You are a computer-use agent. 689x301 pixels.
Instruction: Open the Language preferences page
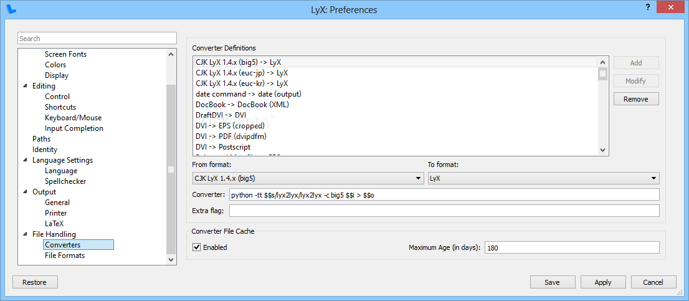pos(61,171)
